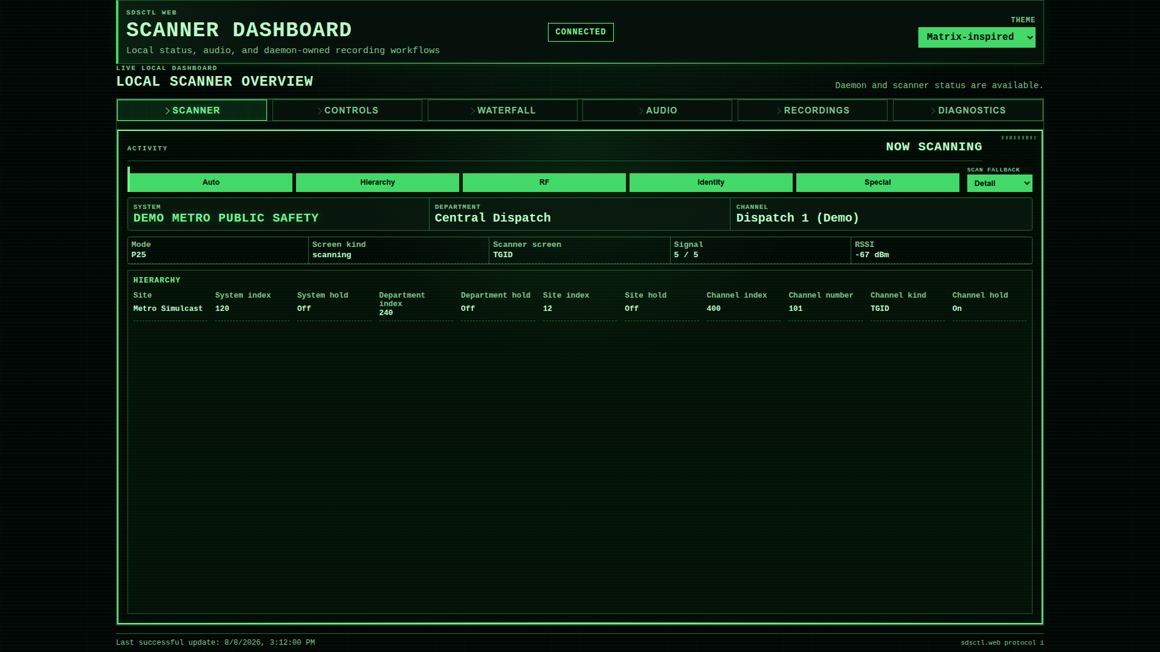Click the Signal value 5 / 5

(686, 255)
